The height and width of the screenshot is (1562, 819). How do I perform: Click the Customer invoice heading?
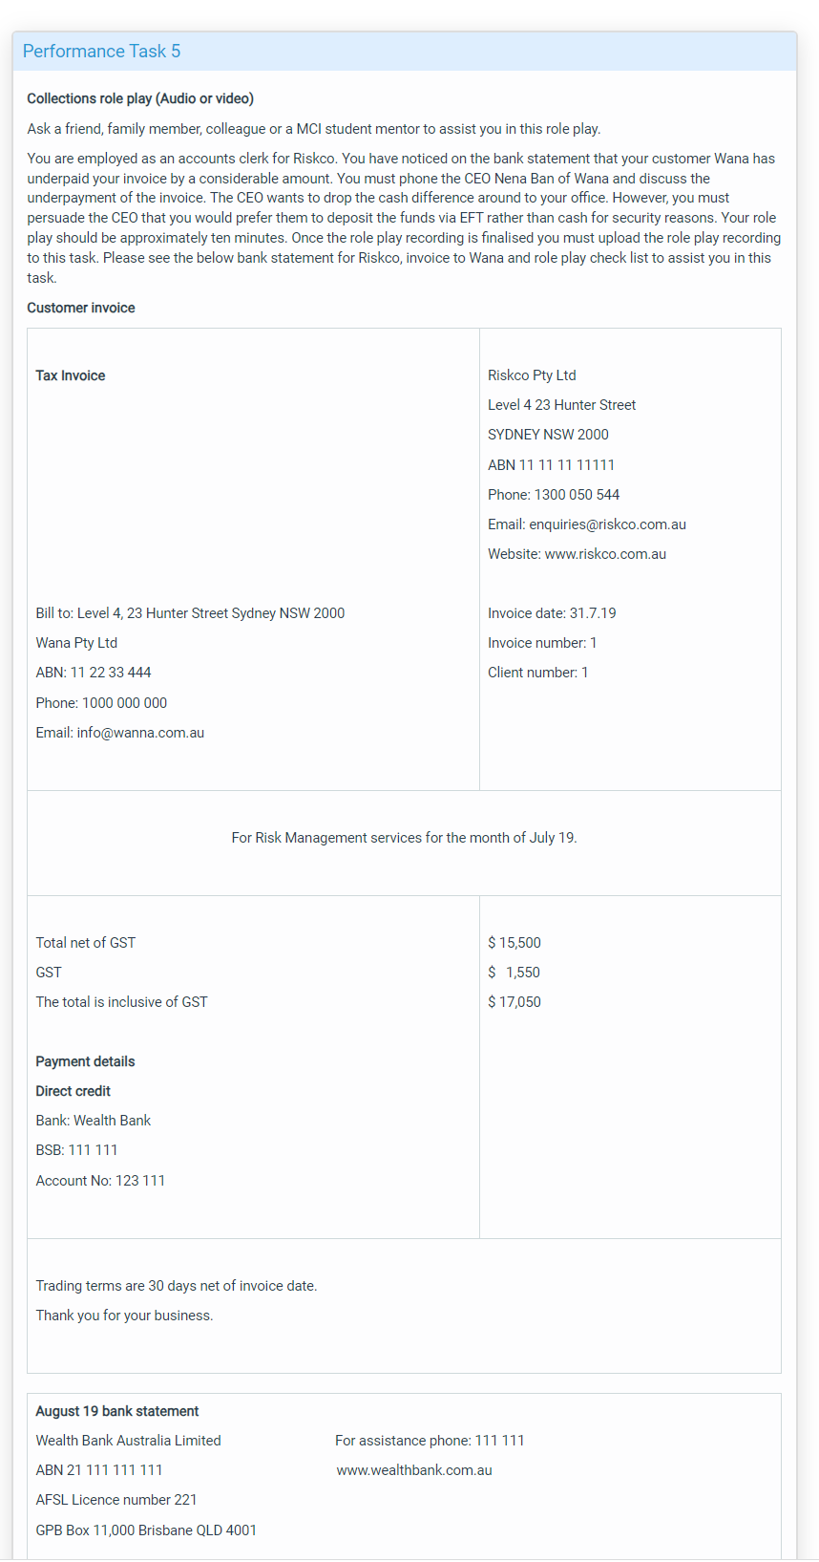81,308
